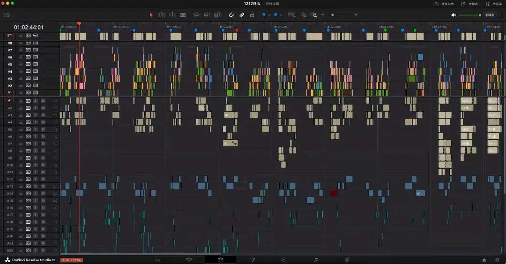This screenshot has width=506, height=264.
Task: Lock audio track A3
Action: coord(21,115)
